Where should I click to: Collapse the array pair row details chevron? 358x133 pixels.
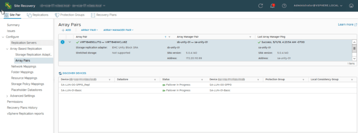(70, 42)
